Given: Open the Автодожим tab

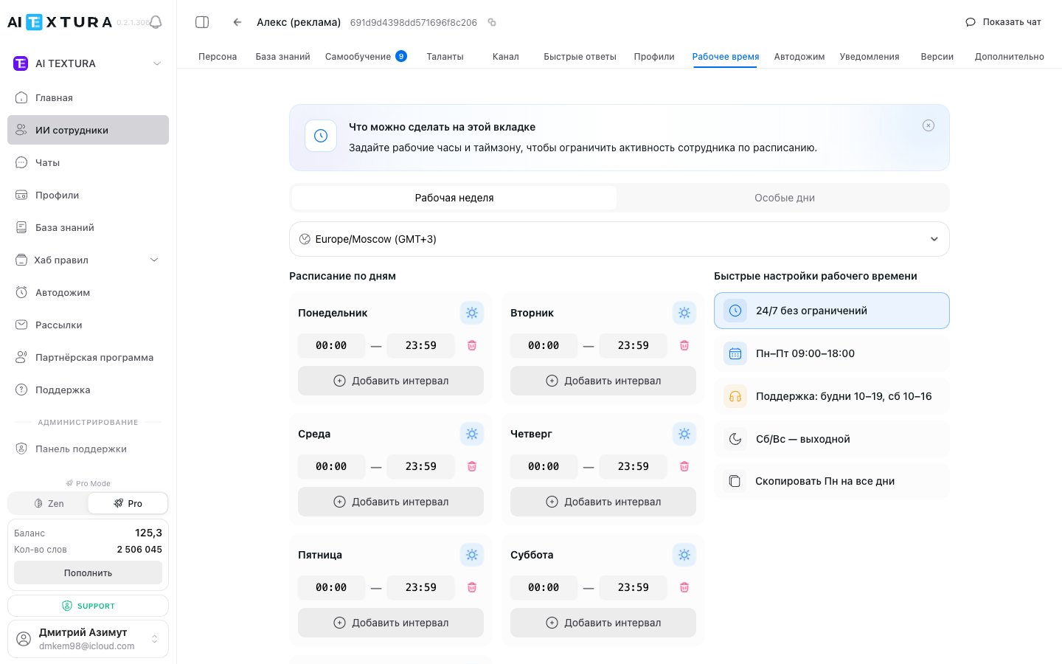Looking at the screenshot, I should (799, 57).
